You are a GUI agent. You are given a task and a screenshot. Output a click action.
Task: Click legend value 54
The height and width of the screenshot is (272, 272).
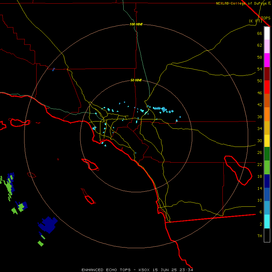click(x=260, y=69)
